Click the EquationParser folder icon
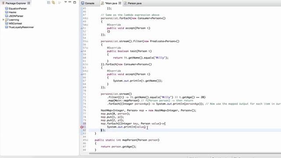Image resolution: width=281 pixels, height=158 pixels. pyautogui.click(x=7, y=8)
